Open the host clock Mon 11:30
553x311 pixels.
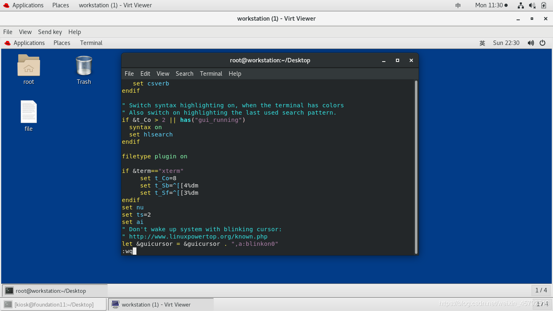[x=491, y=5]
